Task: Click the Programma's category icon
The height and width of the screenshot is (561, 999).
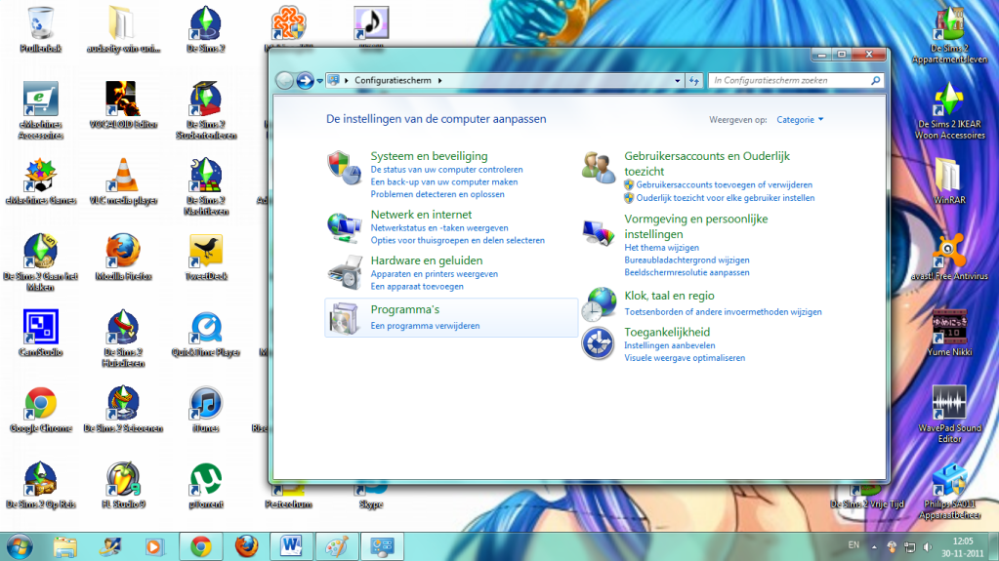Action: (344, 317)
